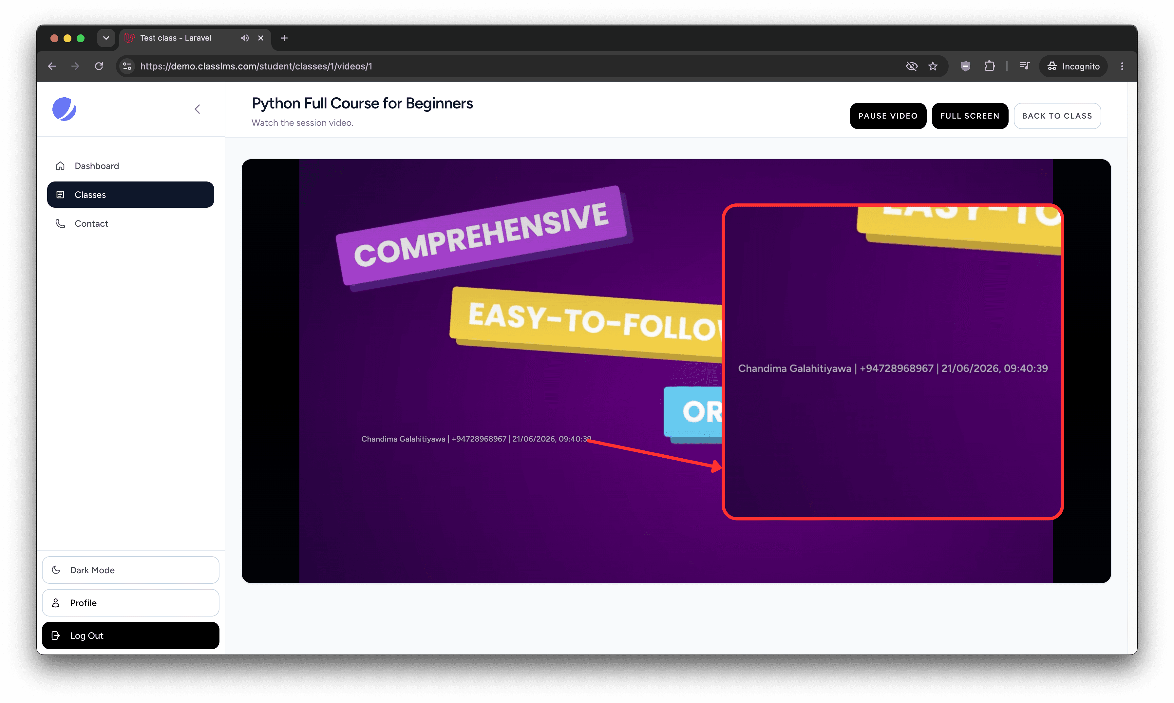The image size is (1174, 703).
Task: Switch video to Full Screen
Action: [x=969, y=116]
